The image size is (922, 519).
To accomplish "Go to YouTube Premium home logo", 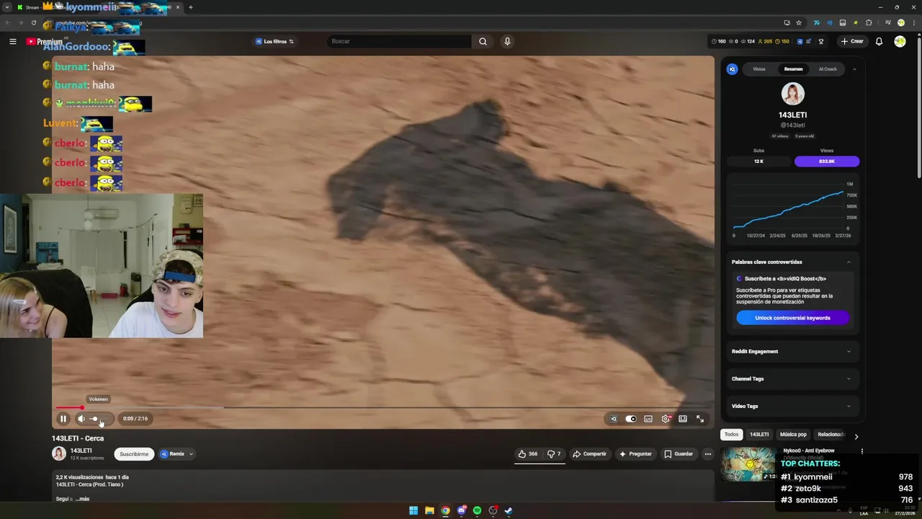I will pos(45,41).
